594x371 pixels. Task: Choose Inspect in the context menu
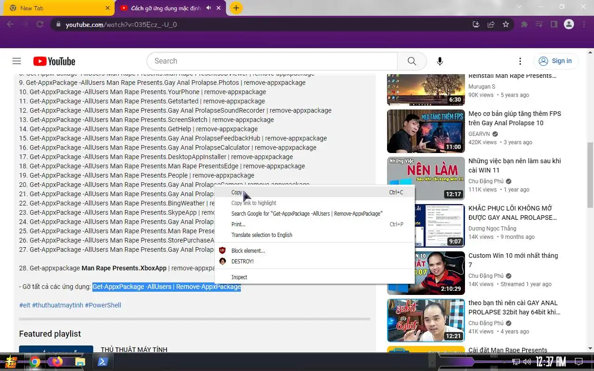coord(315,277)
